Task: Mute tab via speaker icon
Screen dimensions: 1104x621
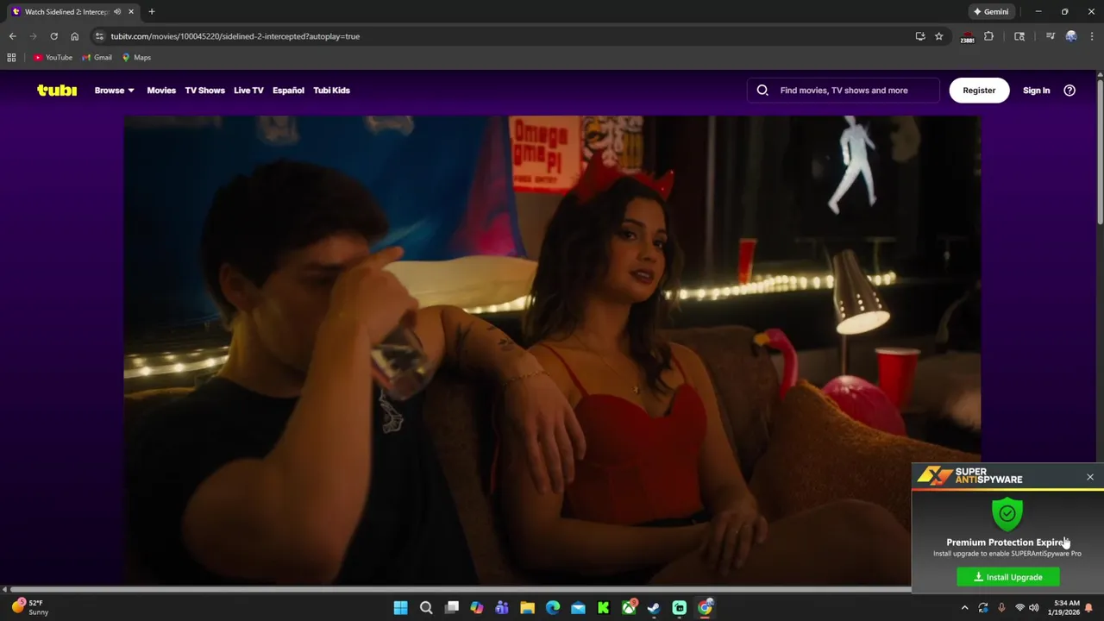Action: click(x=117, y=11)
